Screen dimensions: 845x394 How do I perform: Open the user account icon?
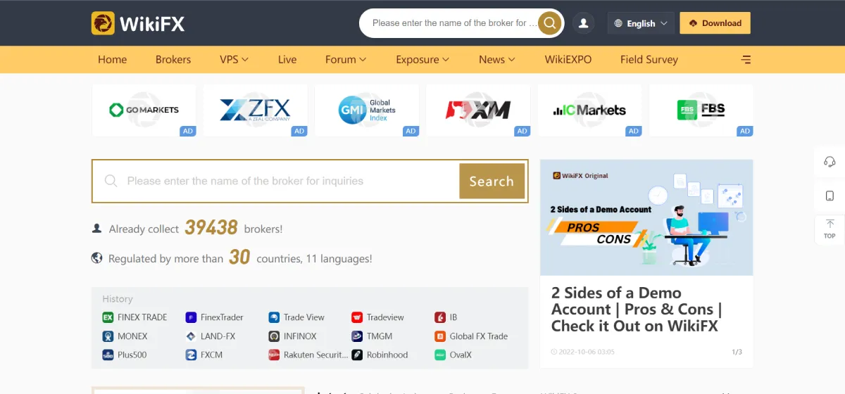583,23
